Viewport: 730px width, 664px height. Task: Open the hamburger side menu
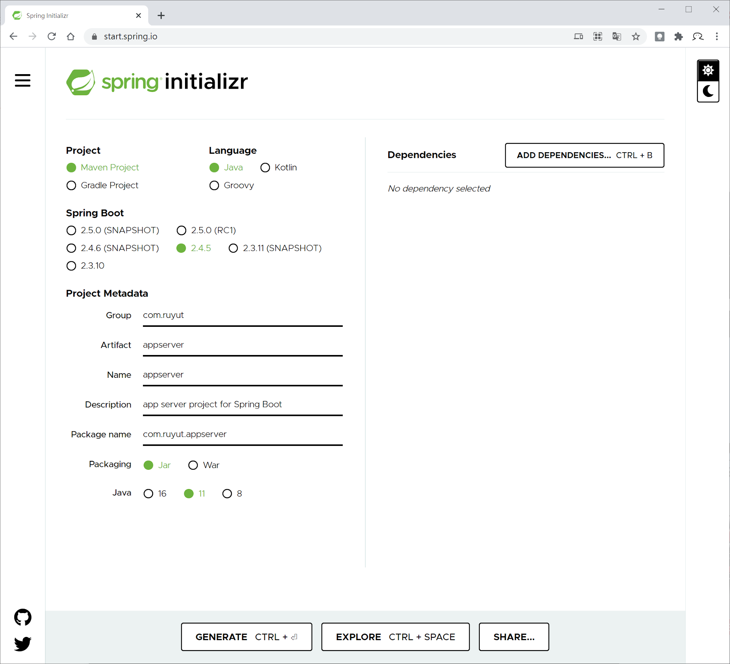point(22,81)
